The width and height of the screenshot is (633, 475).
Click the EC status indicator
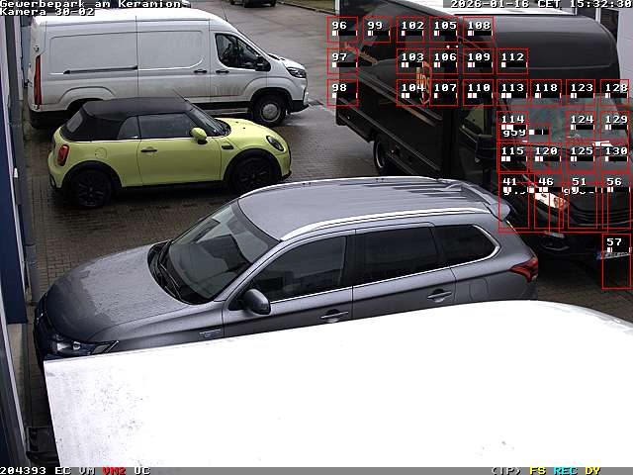[62, 470]
